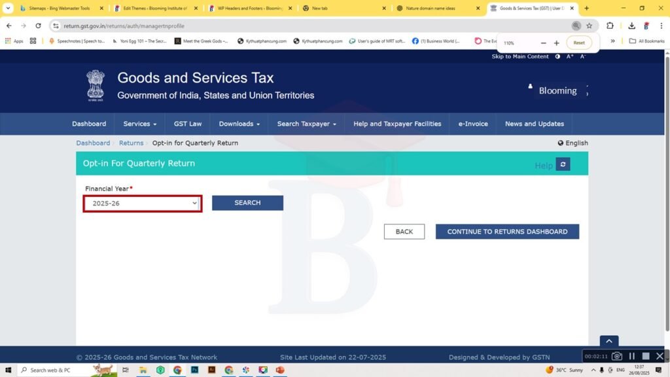The width and height of the screenshot is (670, 377).
Task: Bookmark this page with the star icon
Action: (590, 26)
